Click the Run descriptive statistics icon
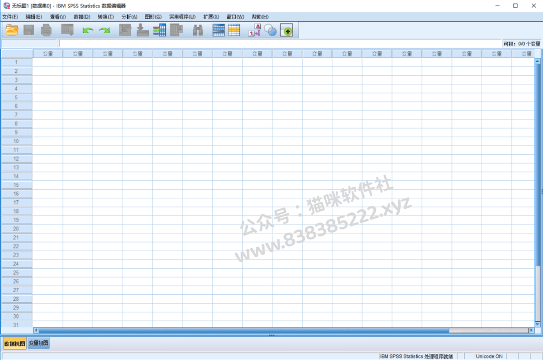The image size is (543, 360). click(176, 31)
